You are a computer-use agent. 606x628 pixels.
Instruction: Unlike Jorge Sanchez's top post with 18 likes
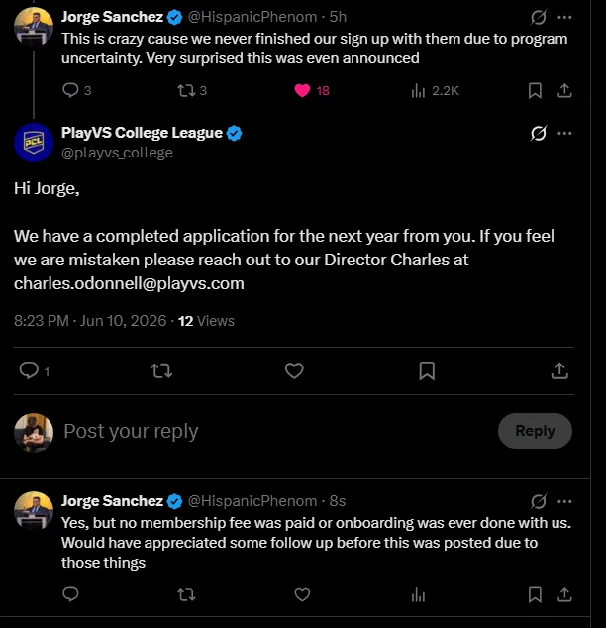[302, 91]
